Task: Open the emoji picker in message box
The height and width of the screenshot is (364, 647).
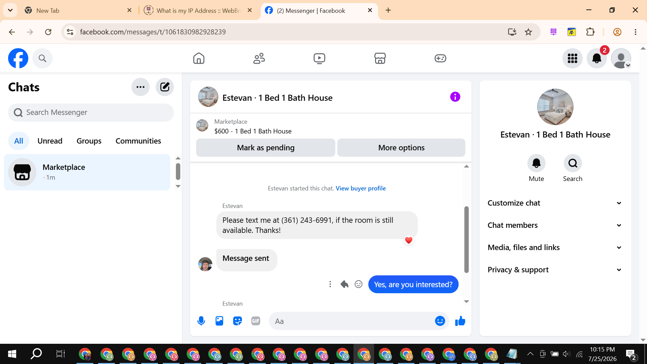Action: point(440,321)
